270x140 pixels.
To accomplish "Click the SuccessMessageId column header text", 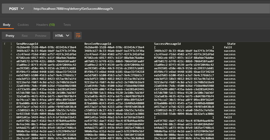I will coord(167,44).
